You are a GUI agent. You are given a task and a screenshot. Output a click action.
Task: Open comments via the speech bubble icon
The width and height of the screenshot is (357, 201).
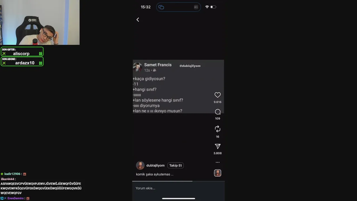point(218,112)
